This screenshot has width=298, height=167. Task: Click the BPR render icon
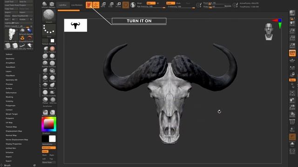click(x=292, y=13)
